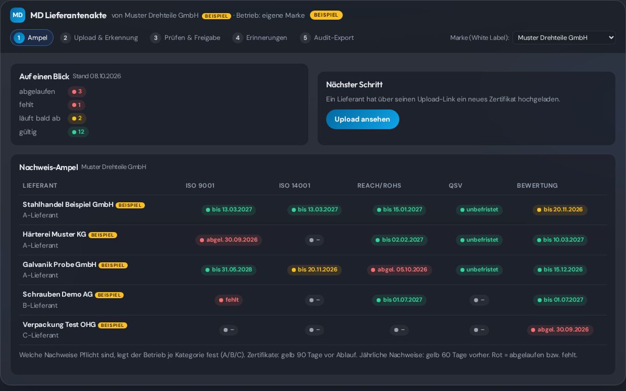Screen dimensions: 626x391
Task: Select the Stahlhandel Beispiel GmbH supplier name
Action: click(68, 205)
